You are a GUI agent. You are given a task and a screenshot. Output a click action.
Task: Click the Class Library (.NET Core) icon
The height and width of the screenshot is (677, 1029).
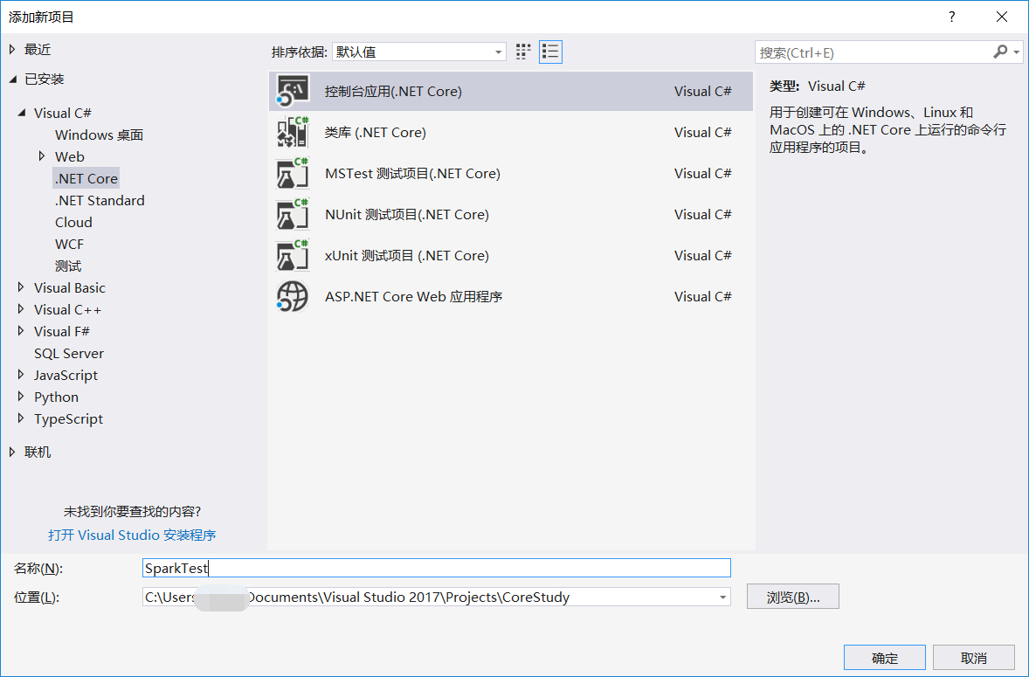[293, 133]
